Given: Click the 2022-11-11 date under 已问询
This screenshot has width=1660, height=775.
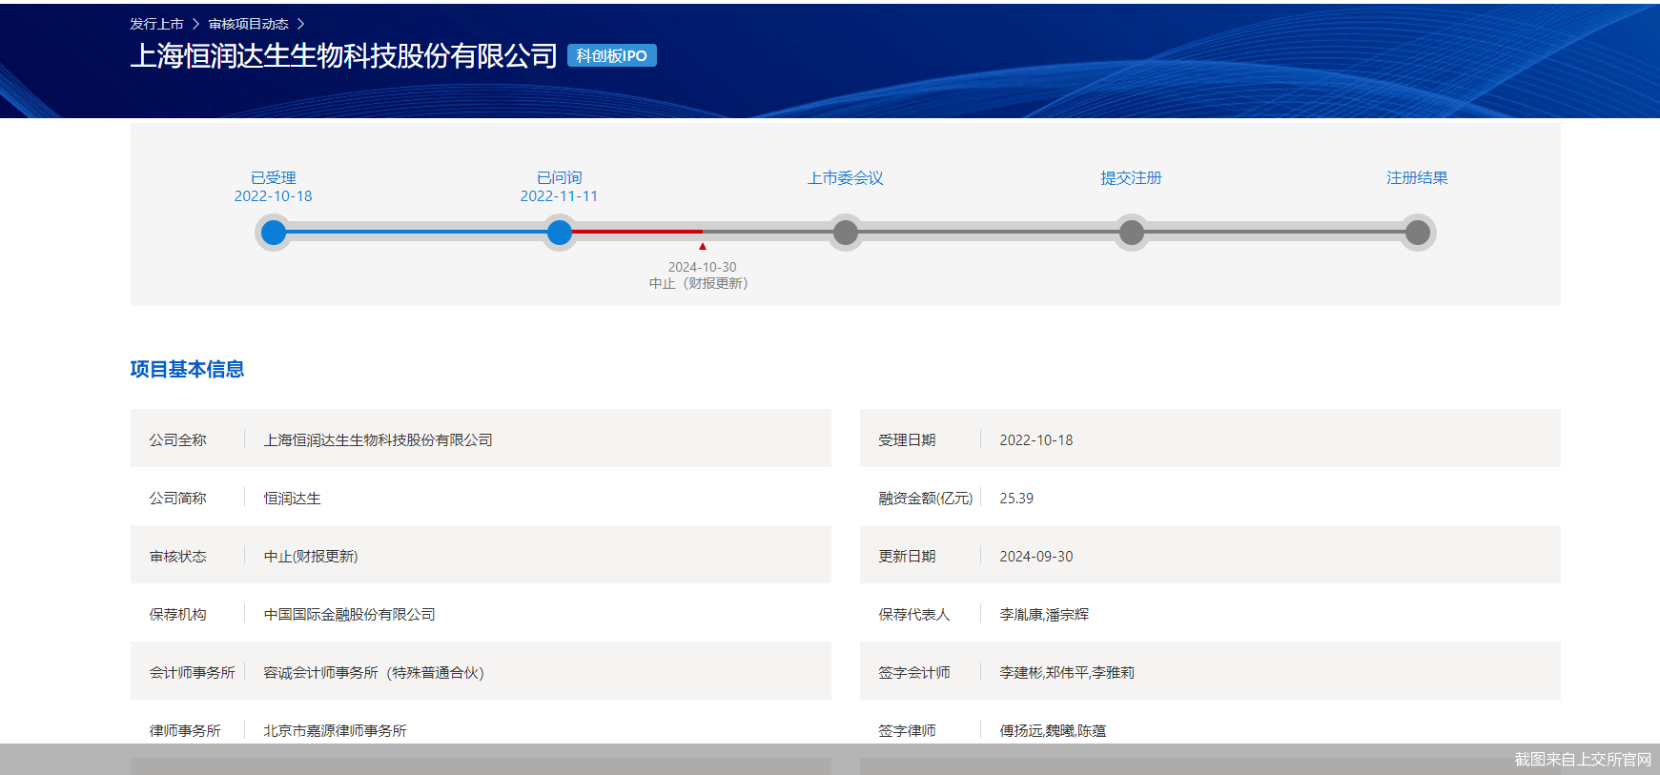Looking at the screenshot, I should point(560,195).
